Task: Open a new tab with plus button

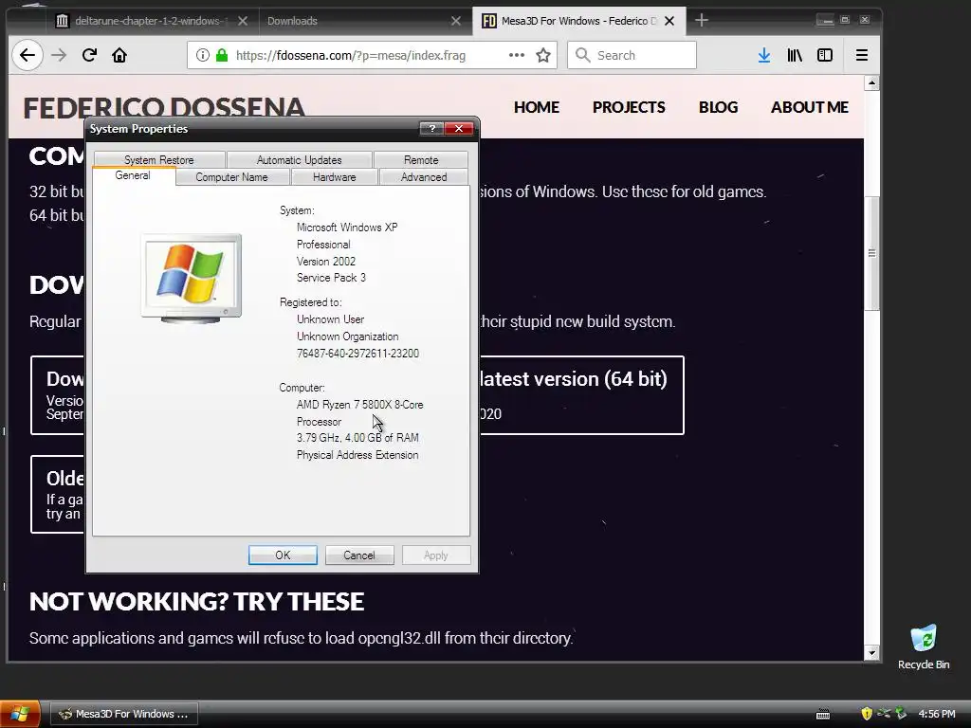Action: [x=701, y=21]
